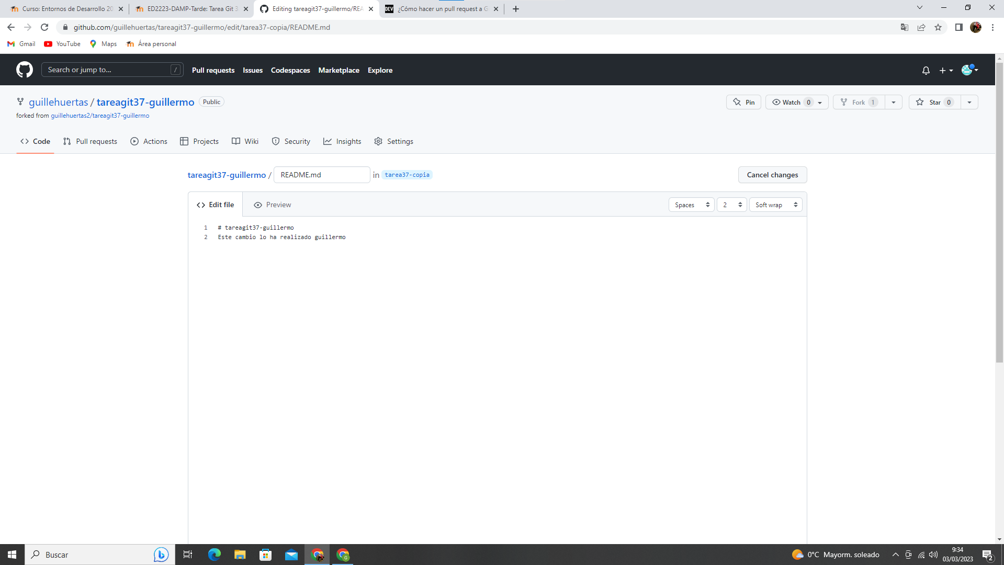Watch the repository
Screen dimensions: 1004x565
click(x=788, y=102)
